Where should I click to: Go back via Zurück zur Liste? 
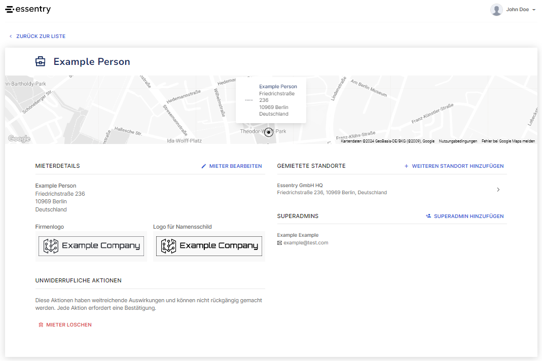pyautogui.click(x=38, y=37)
